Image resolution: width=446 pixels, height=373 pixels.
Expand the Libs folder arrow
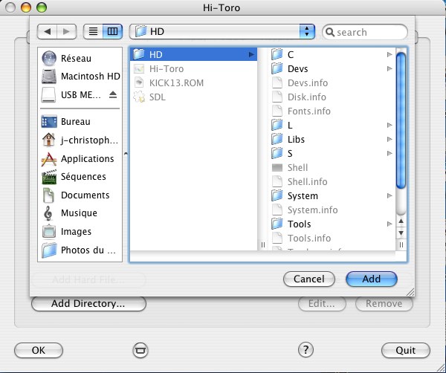point(390,139)
